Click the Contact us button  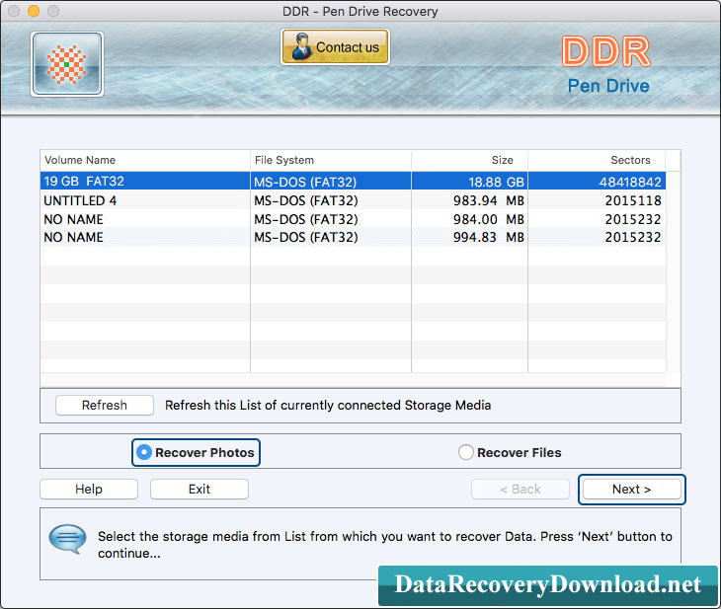(335, 46)
